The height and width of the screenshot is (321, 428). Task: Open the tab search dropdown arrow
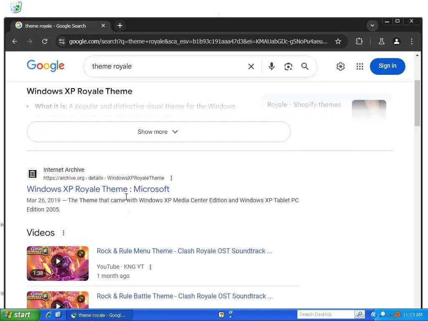pos(372,25)
